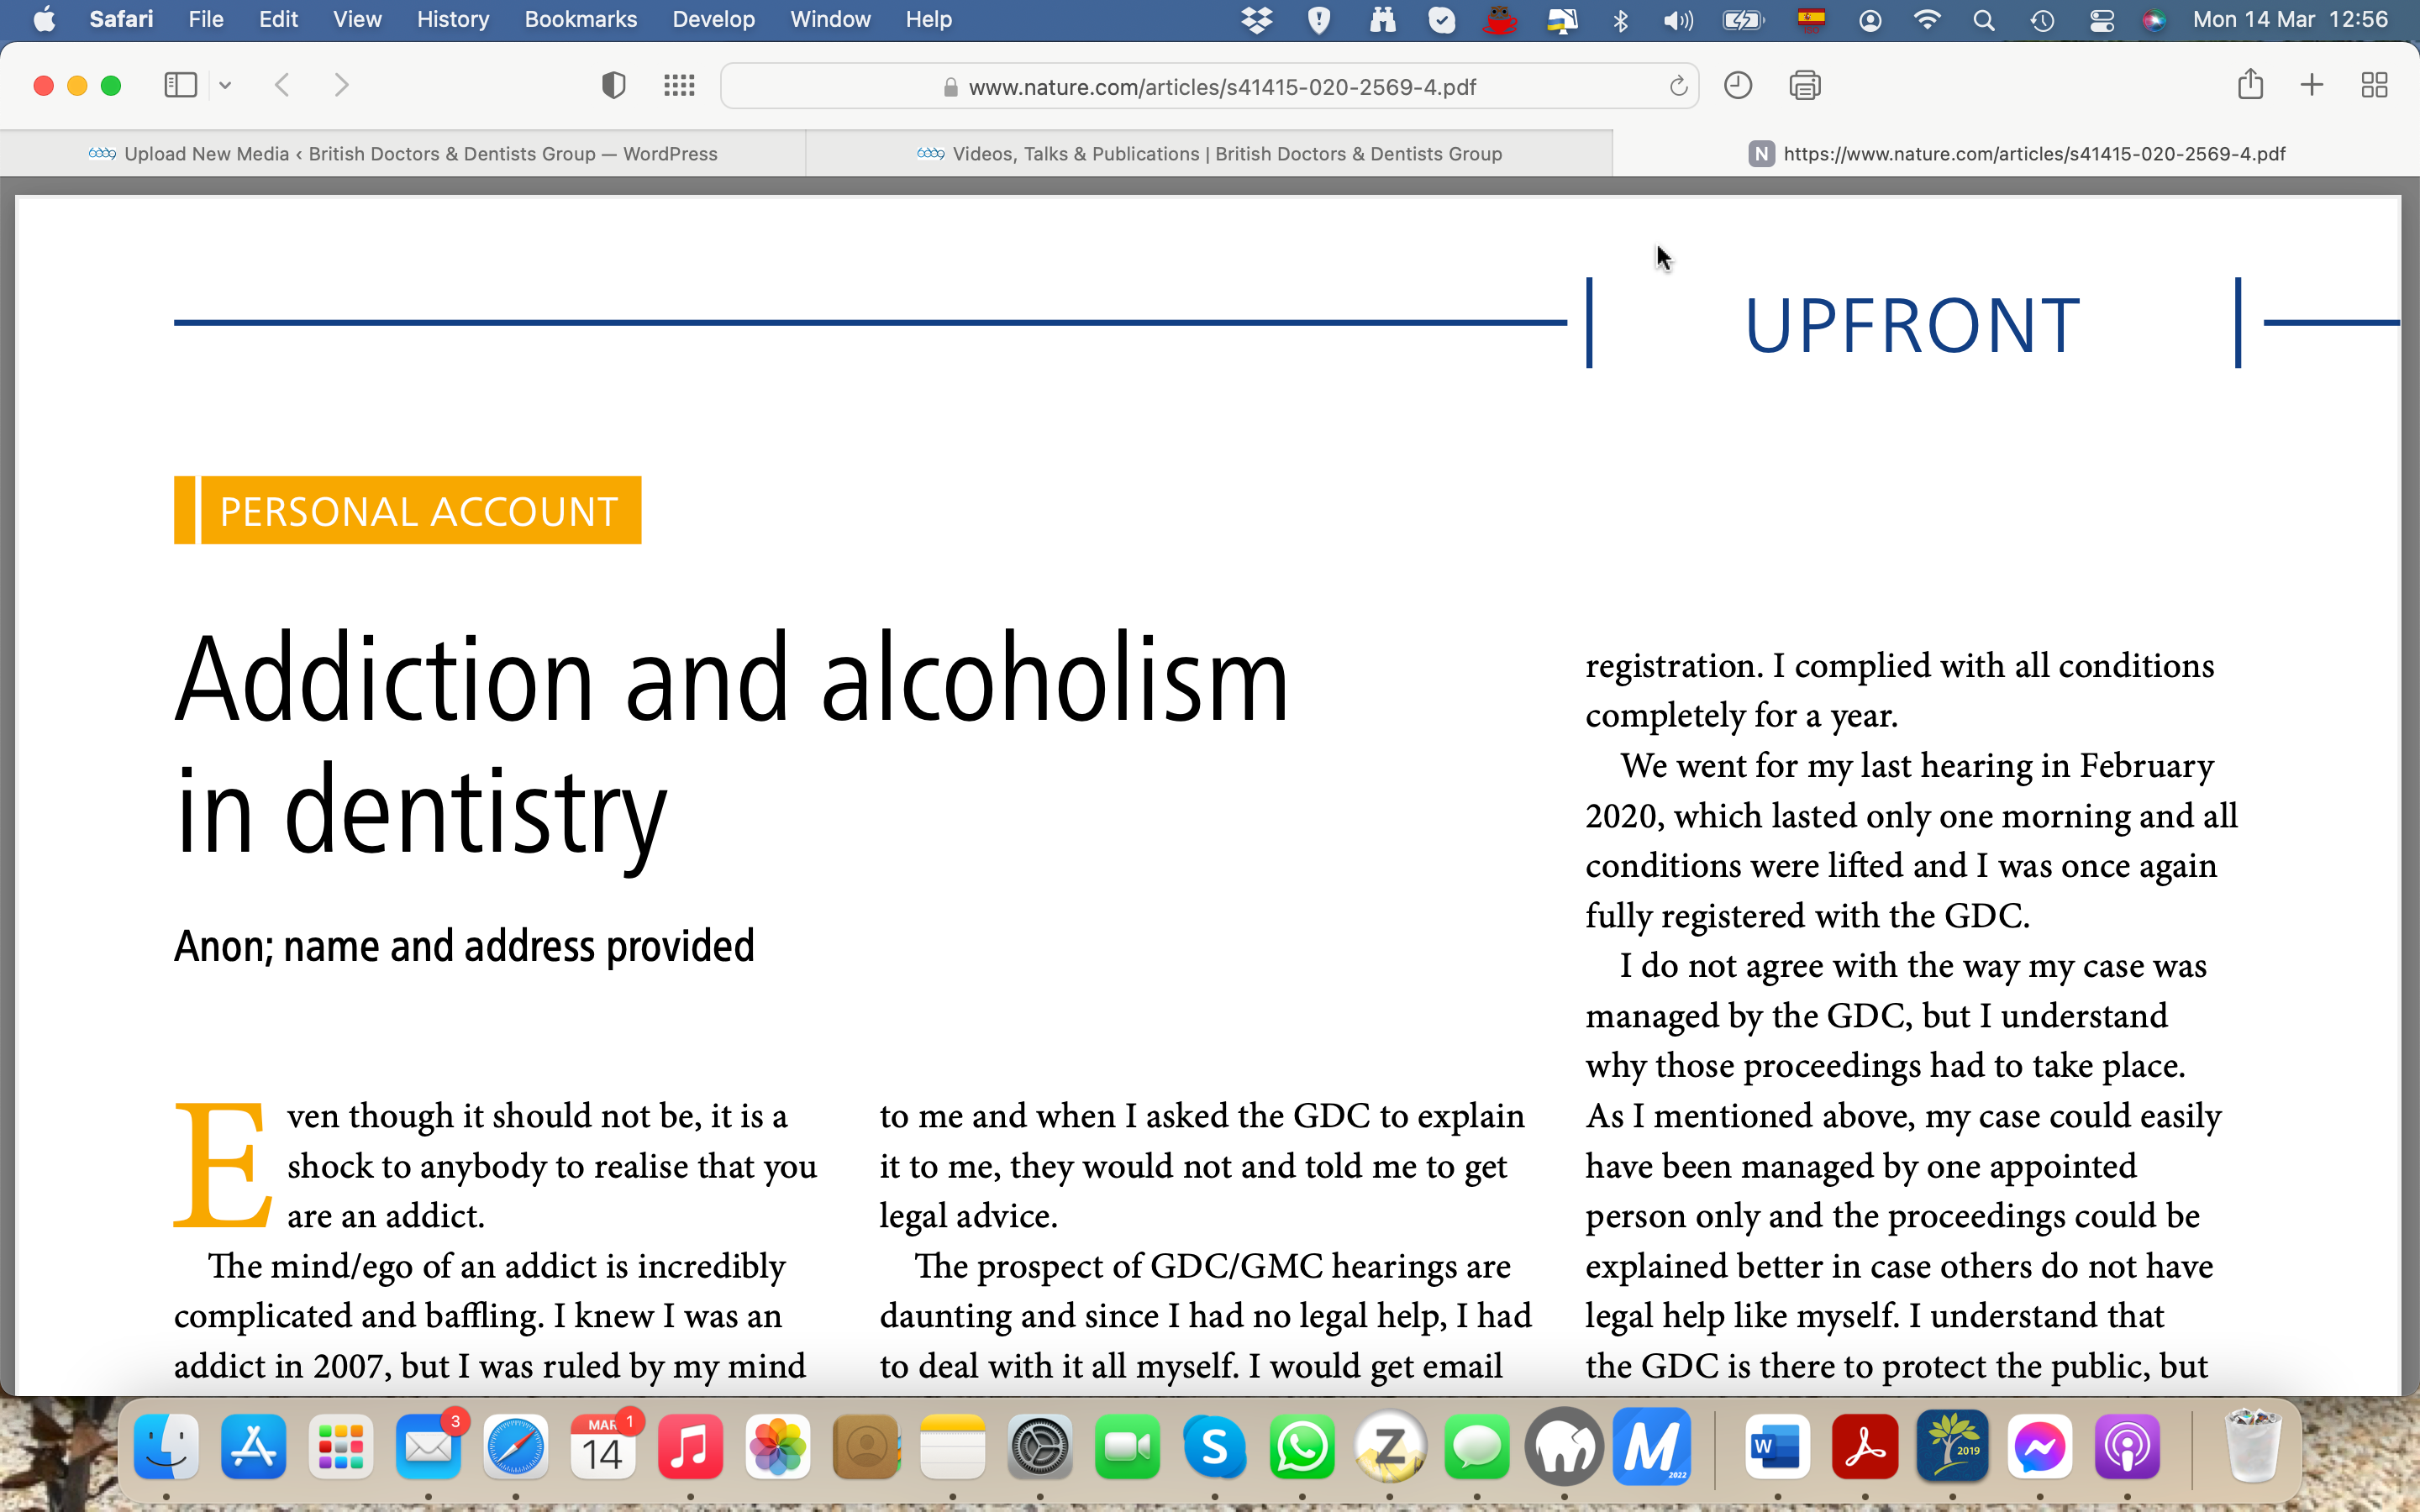
Task: Click the Bluetooth menu bar icon
Action: point(1621,20)
